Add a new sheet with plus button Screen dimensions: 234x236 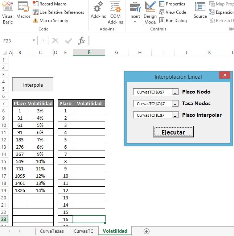tap(146, 231)
